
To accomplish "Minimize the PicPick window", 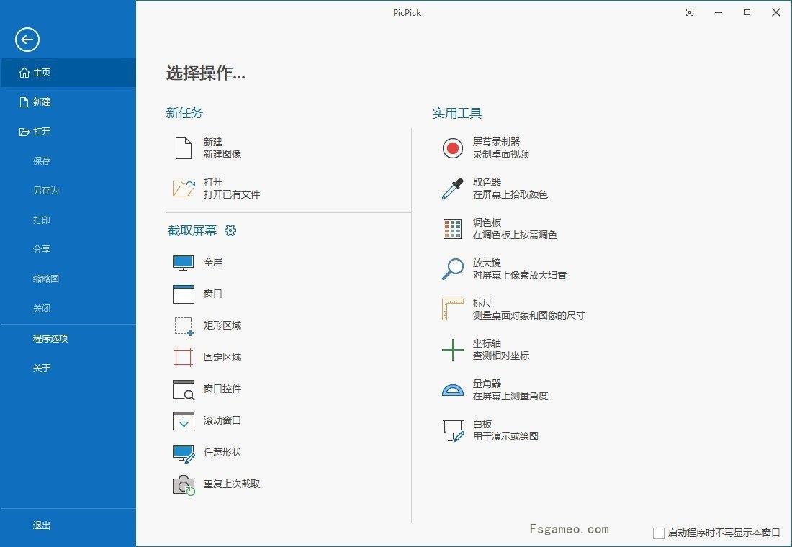I will coord(719,13).
